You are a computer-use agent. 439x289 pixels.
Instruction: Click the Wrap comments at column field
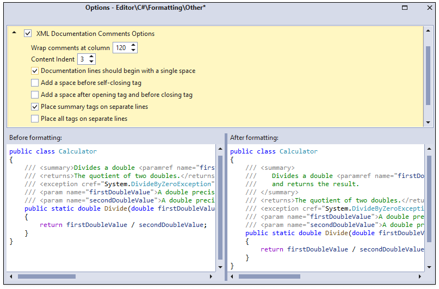pos(121,48)
